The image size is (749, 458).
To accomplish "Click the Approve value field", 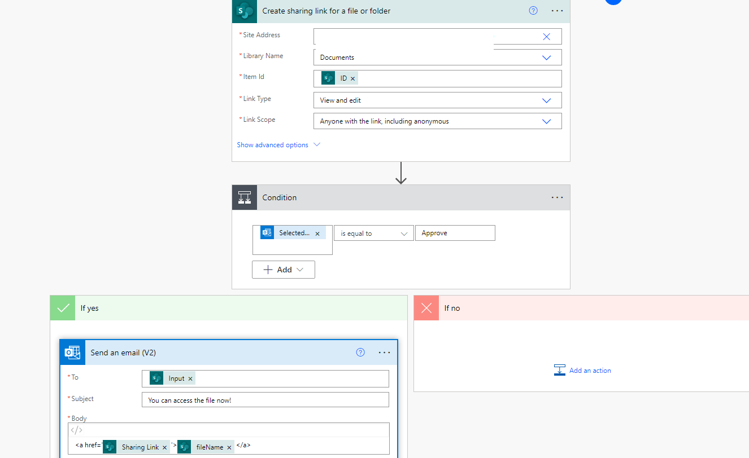I will coord(455,233).
